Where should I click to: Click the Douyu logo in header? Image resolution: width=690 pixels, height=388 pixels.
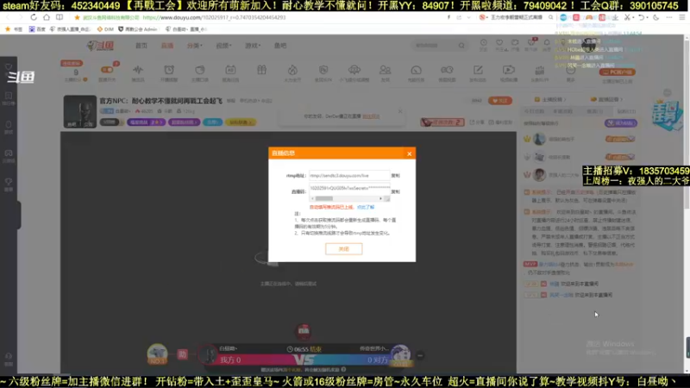(100, 46)
